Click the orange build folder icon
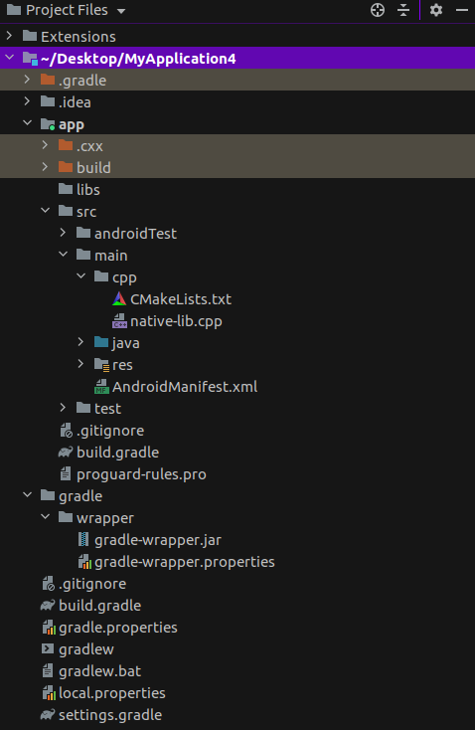Viewport: 475px width, 730px height. [x=66, y=167]
